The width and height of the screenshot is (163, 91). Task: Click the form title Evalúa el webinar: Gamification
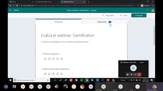pos(68,35)
